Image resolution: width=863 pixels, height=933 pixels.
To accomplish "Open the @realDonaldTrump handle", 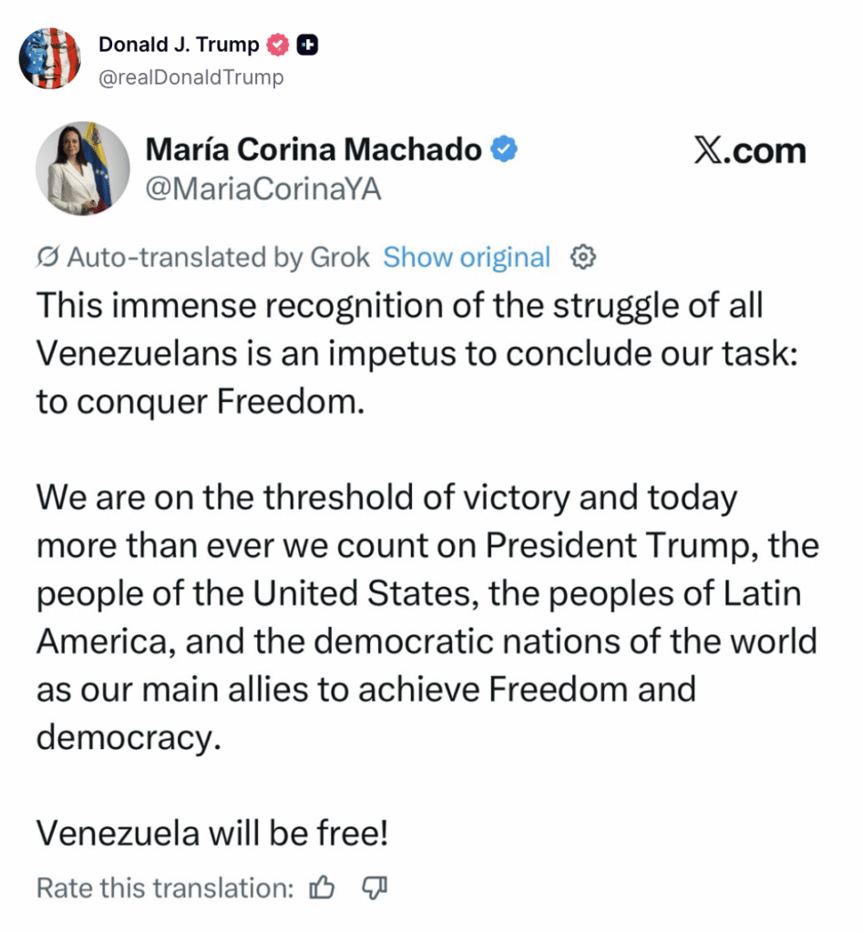I will click(x=190, y=77).
